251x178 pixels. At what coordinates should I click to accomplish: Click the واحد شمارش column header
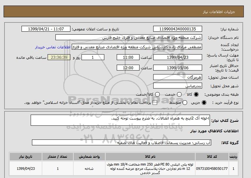click(89, 157)
